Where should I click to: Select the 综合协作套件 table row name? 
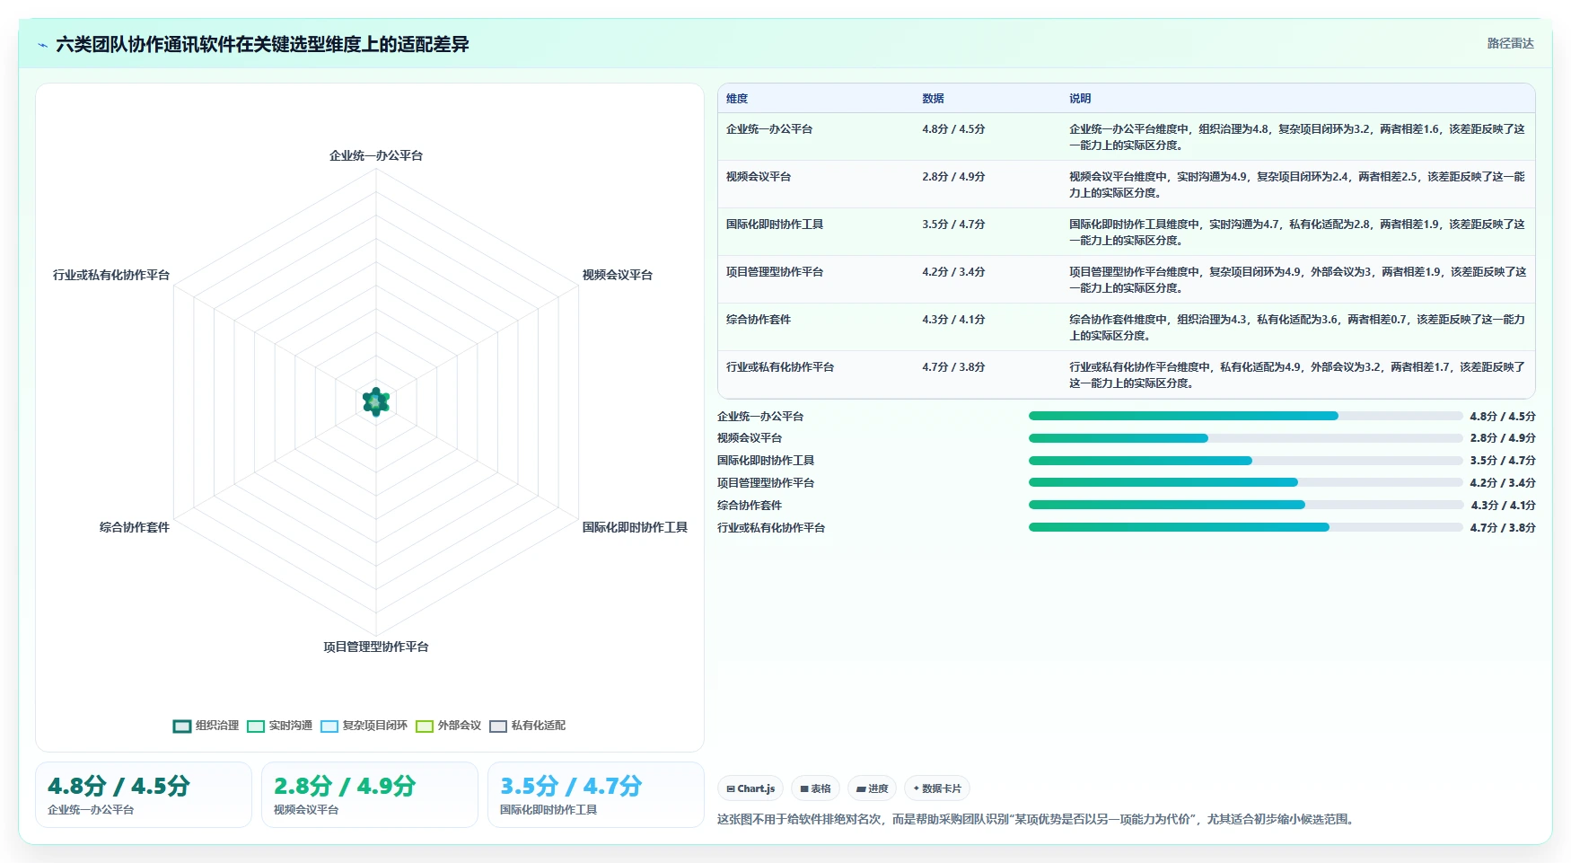point(759,320)
